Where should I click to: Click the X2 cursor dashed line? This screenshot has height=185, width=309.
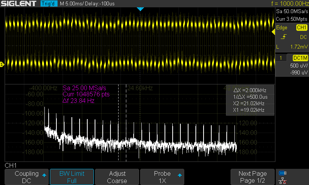(126, 123)
